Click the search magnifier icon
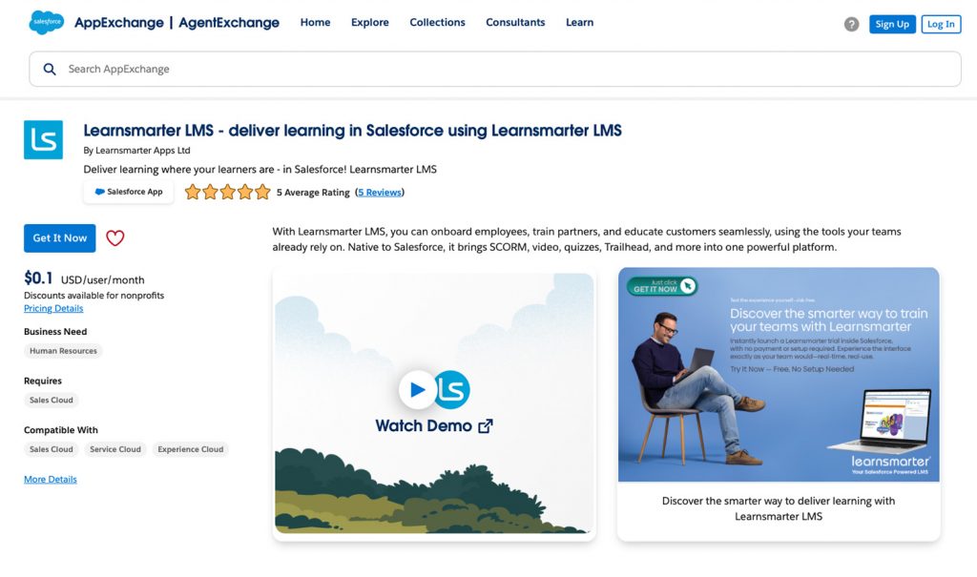 [50, 70]
